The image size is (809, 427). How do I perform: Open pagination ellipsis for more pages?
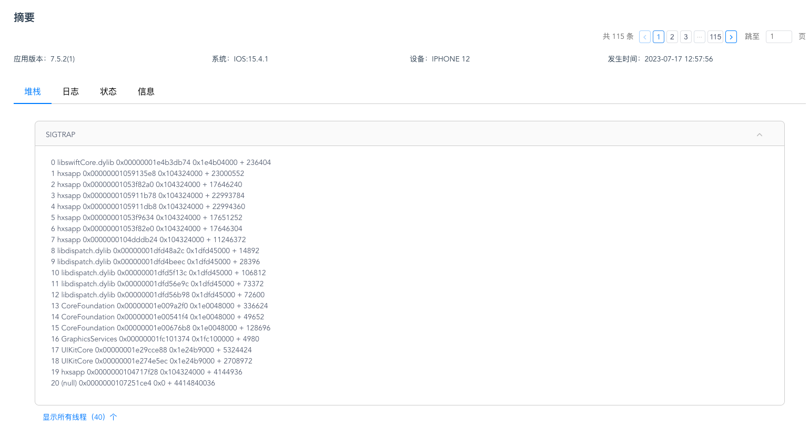[x=700, y=37]
